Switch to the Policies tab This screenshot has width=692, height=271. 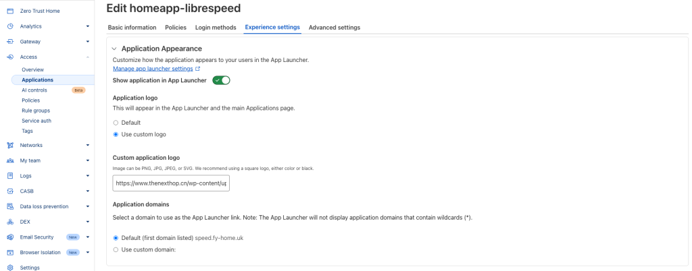tap(176, 27)
